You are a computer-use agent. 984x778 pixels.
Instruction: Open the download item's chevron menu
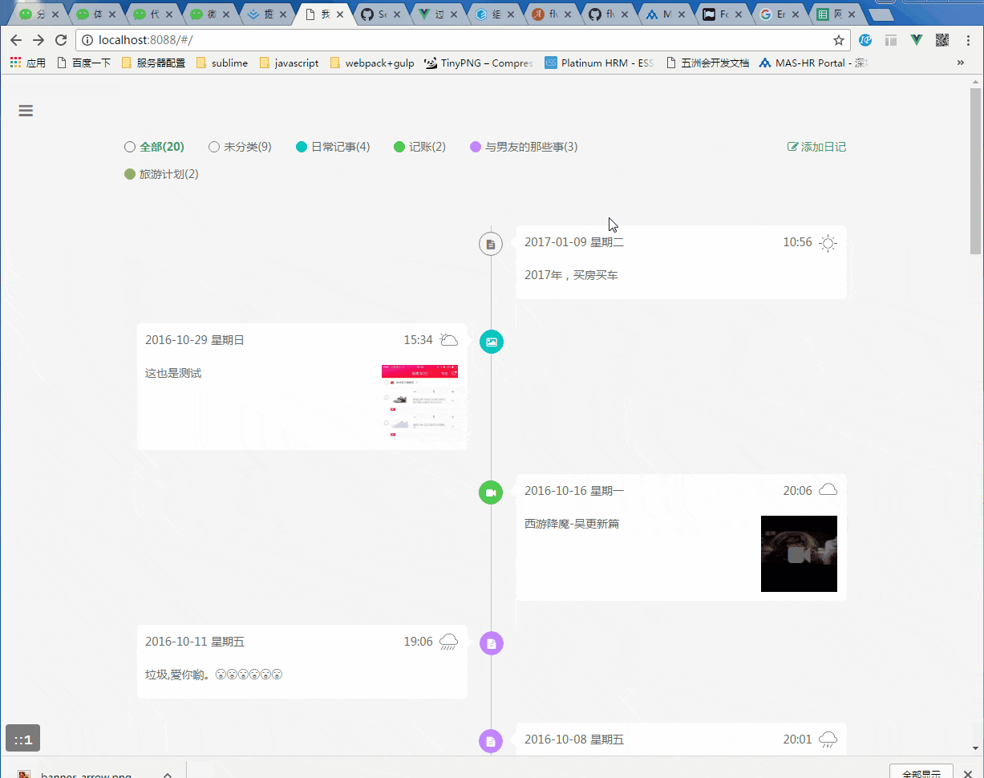pyautogui.click(x=168, y=775)
